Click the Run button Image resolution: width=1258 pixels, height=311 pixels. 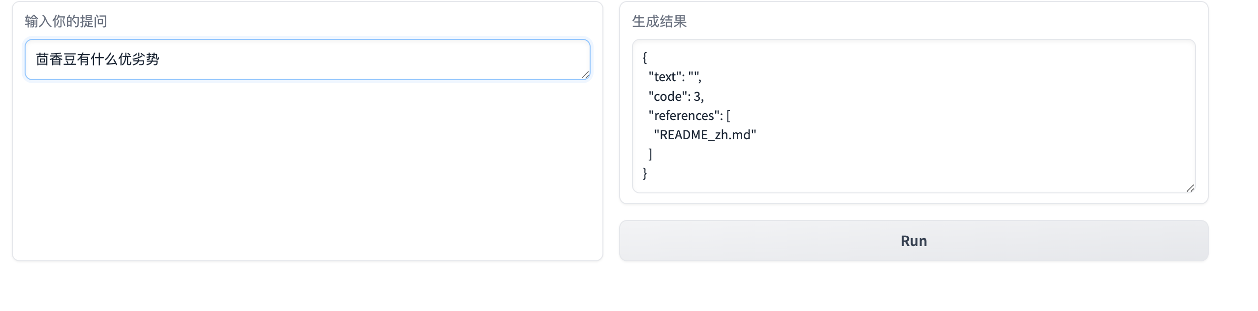[x=913, y=241]
